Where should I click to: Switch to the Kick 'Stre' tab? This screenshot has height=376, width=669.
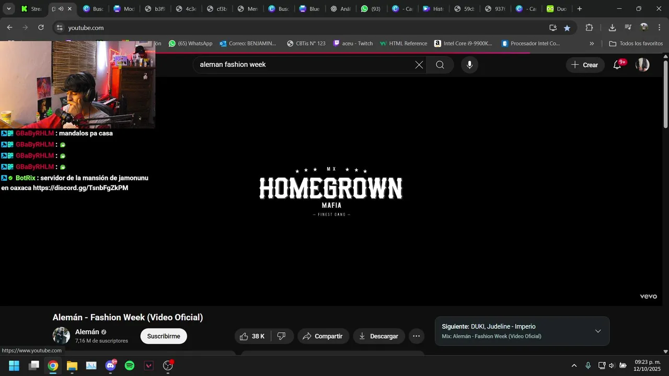[31, 9]
